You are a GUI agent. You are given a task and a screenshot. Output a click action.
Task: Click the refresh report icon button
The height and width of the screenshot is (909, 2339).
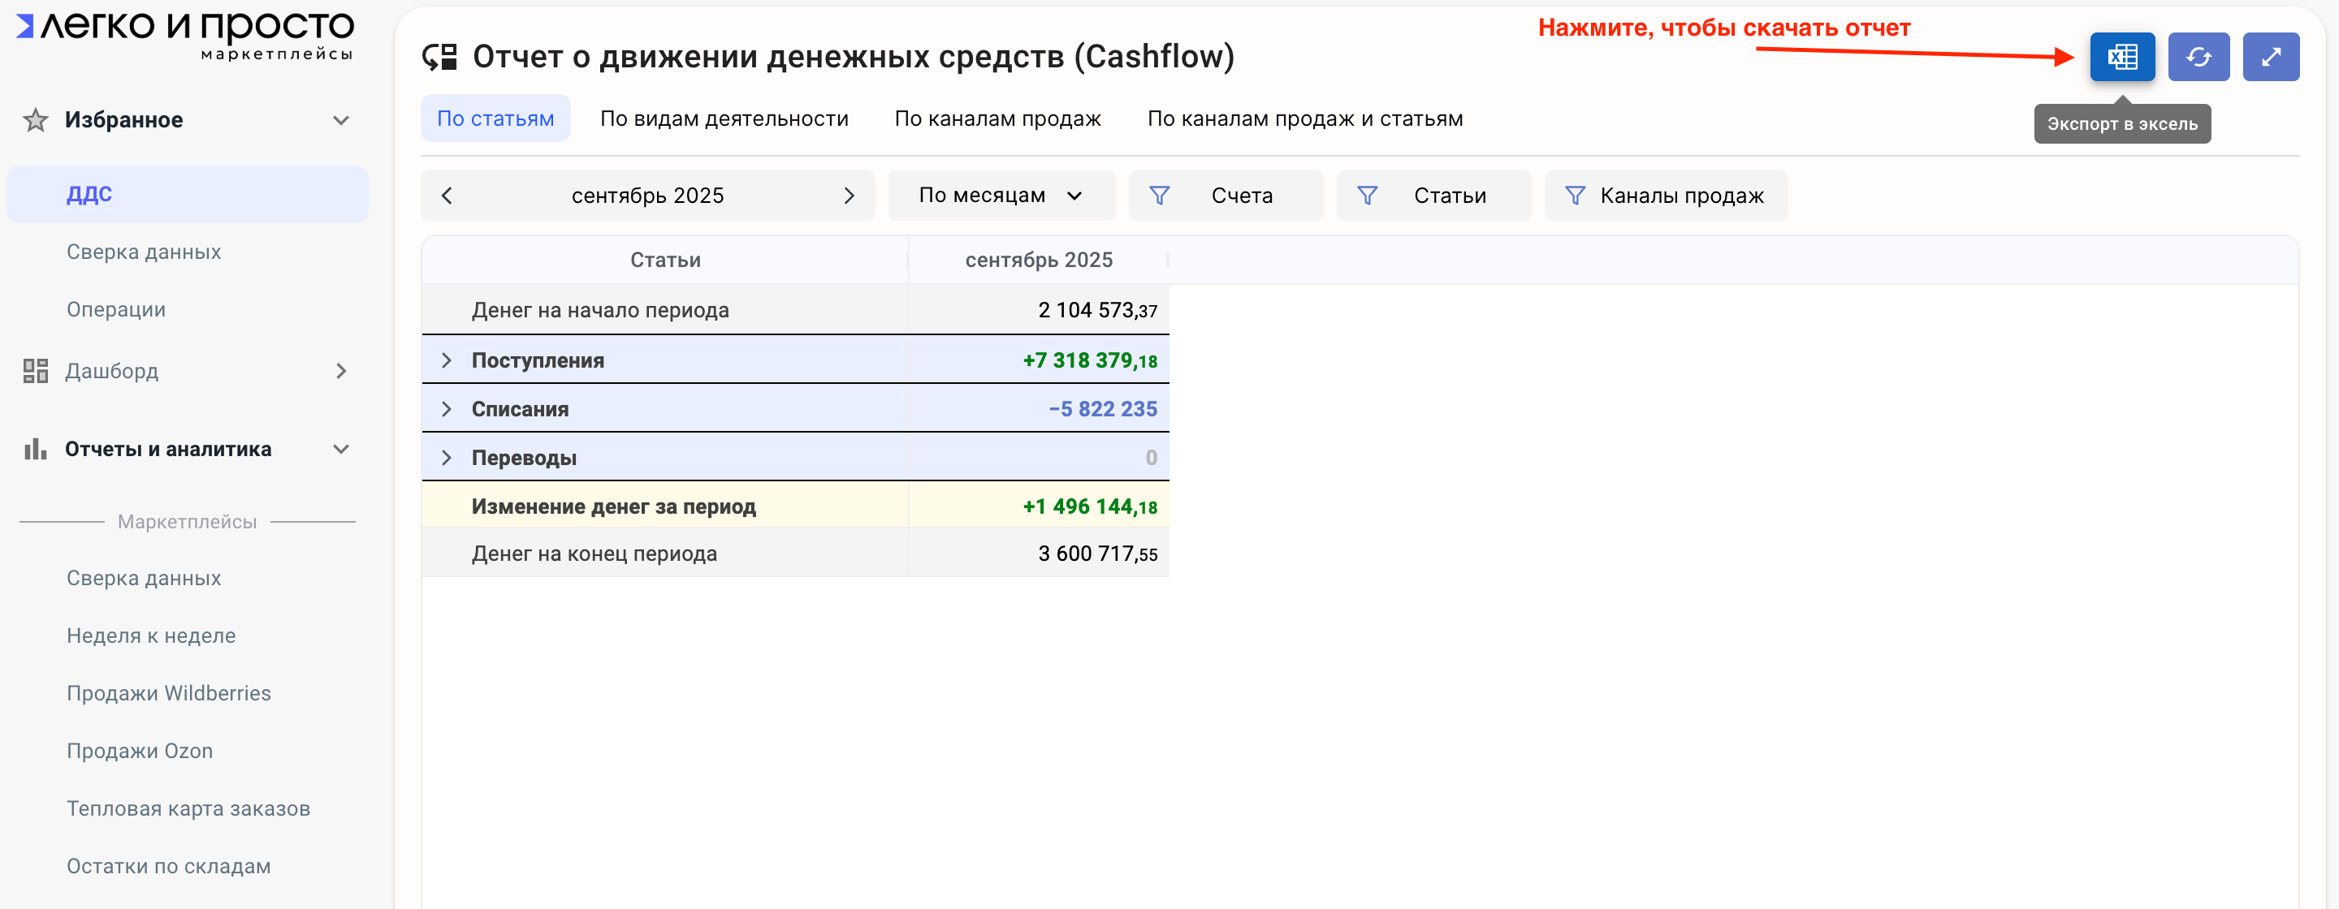[2198, 57]
